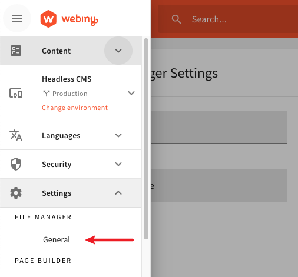This screenshot has height=277, width=298.
Task: Click the Settings gear icon
Action: point(16,193)
